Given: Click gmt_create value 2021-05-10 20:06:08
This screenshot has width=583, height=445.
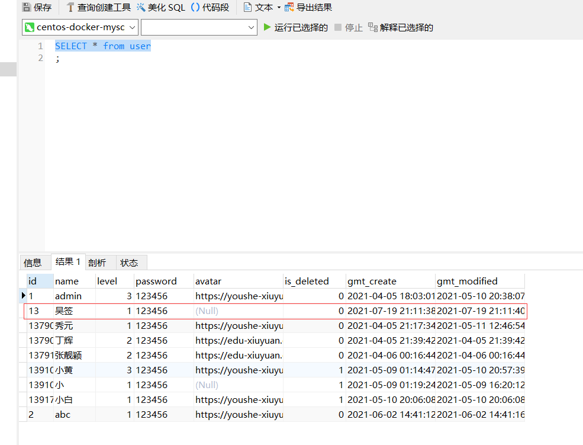Looking at the screenshot, I should tap(391, 400).
